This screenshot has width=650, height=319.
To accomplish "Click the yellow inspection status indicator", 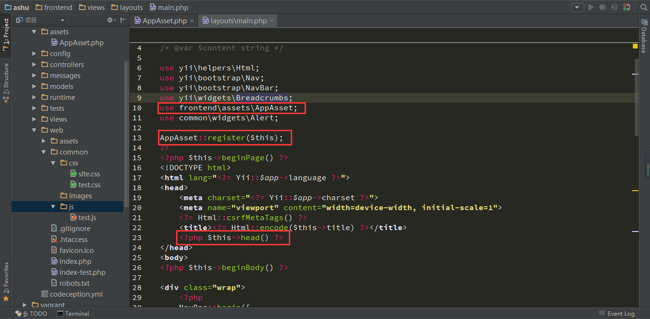I will 635,46.
